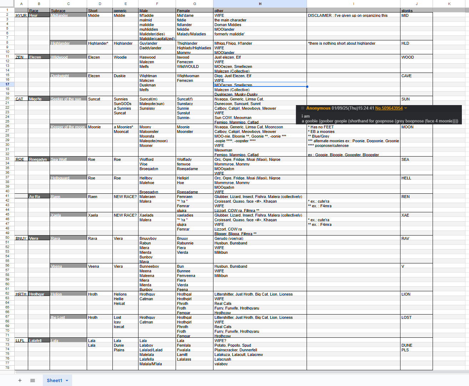Click the 'HYUR' abbreviation cell
Screen dimensions: 469x386
click(21, 15)
